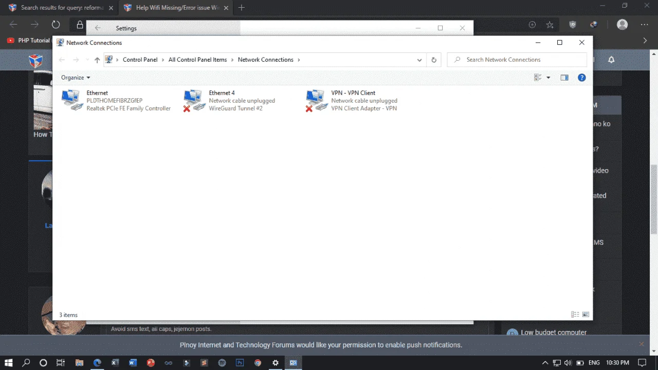Select the Ethernet 4 WireGuard adapter icon

(194, 100)
